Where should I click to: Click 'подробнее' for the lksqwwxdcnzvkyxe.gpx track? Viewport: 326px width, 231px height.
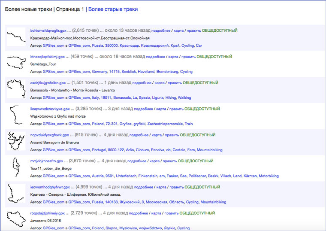point(143,109)
